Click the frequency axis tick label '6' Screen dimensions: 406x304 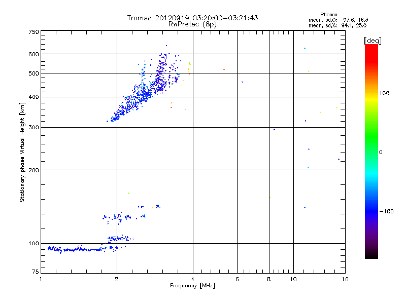coord(237,279)
